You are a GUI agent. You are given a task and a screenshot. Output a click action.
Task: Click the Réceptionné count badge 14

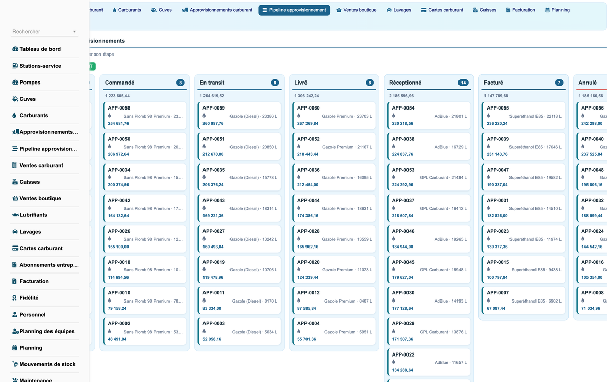click(463, 83)
